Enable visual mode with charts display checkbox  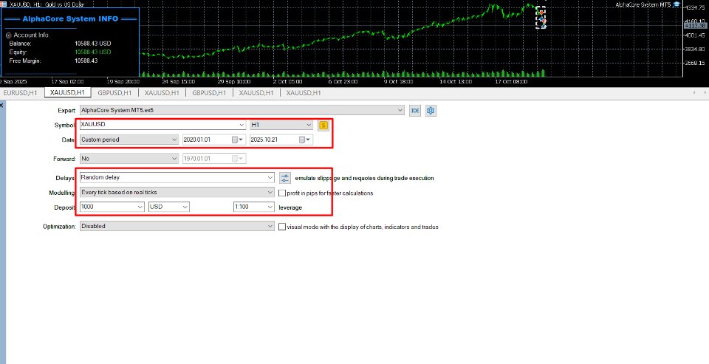pos(282,227)
